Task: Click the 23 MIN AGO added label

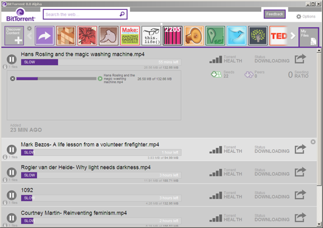Action: click(x=26, y=130)
